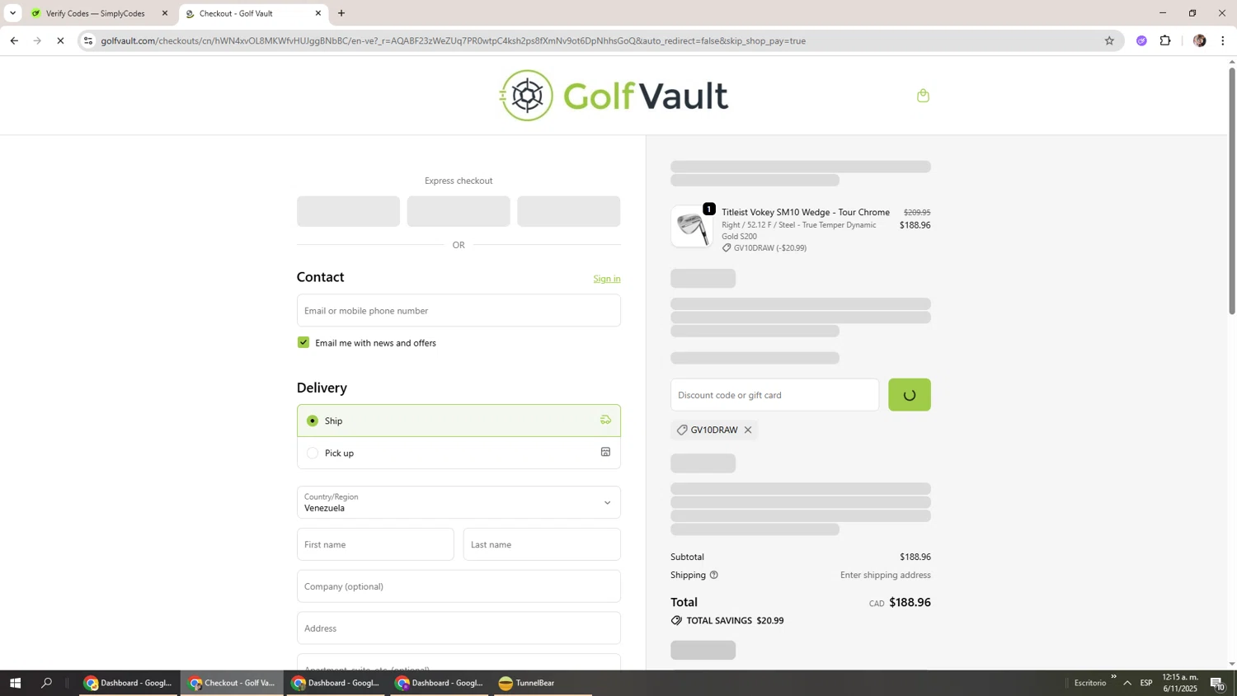Bookmark this page with the star icon
Screen dimensions: 1237x696
point(1109,40)
